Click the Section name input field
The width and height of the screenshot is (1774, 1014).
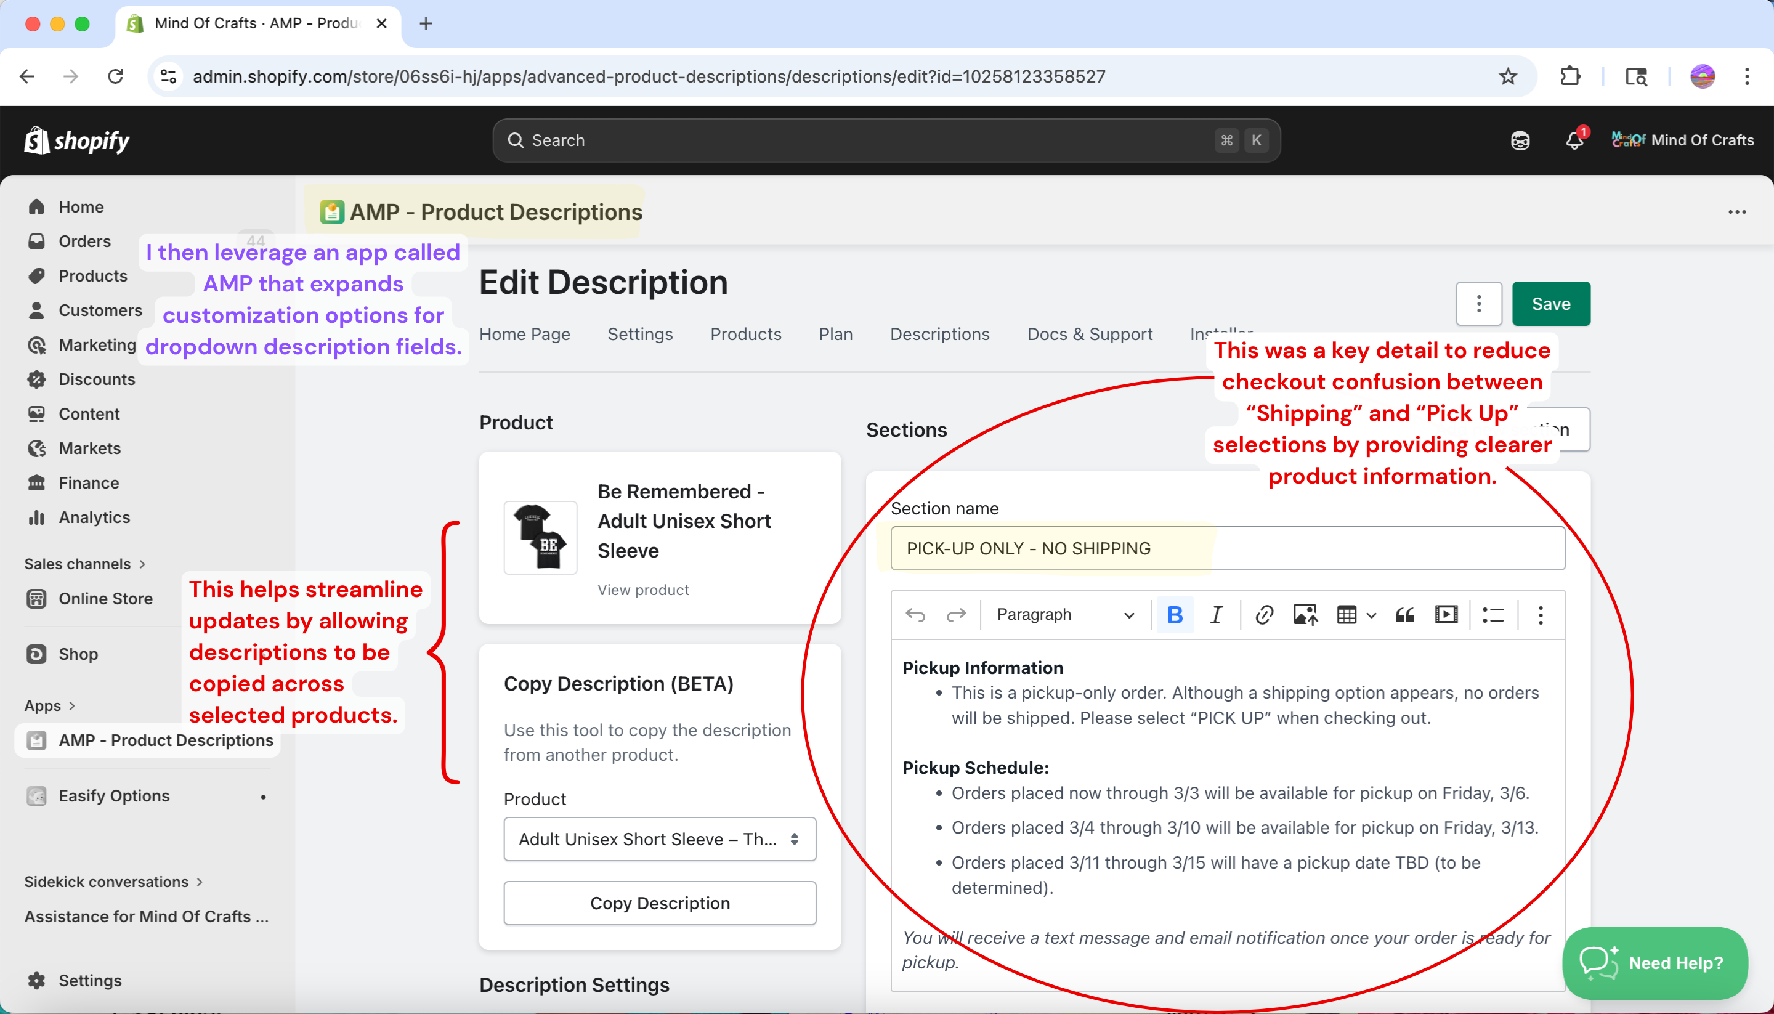[x=1227, y=548]
